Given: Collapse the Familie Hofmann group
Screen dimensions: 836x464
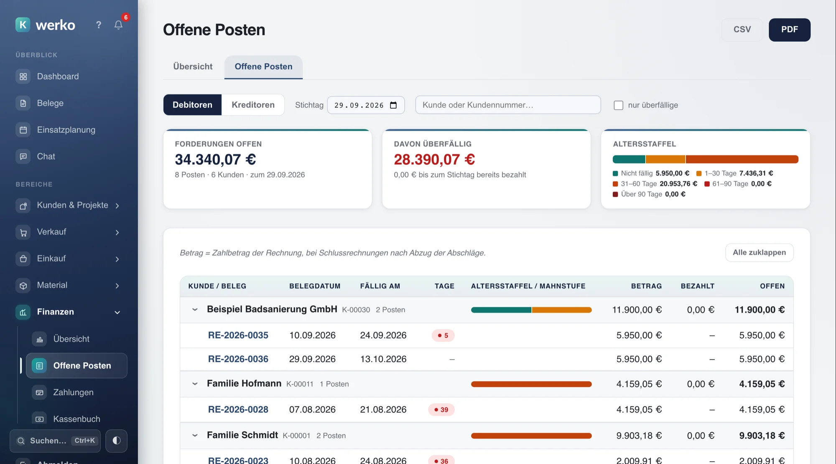Looking at the screenshot, I should (x=195, y=384).
